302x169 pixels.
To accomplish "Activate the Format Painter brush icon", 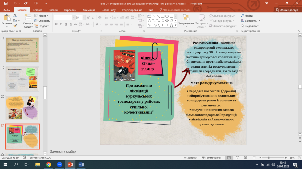I will pyautogui.click(x=15, y=26).
